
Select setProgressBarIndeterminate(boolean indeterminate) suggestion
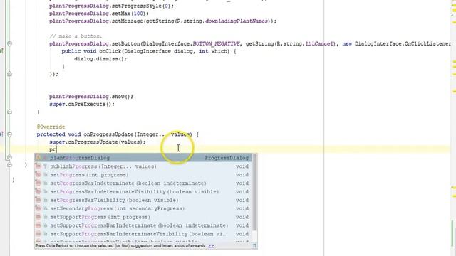[x=143, y=183]
